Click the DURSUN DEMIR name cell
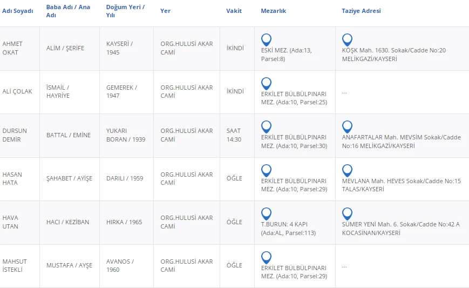The height and width of the screenshot is (288, 469). click(x=15, y=135)
